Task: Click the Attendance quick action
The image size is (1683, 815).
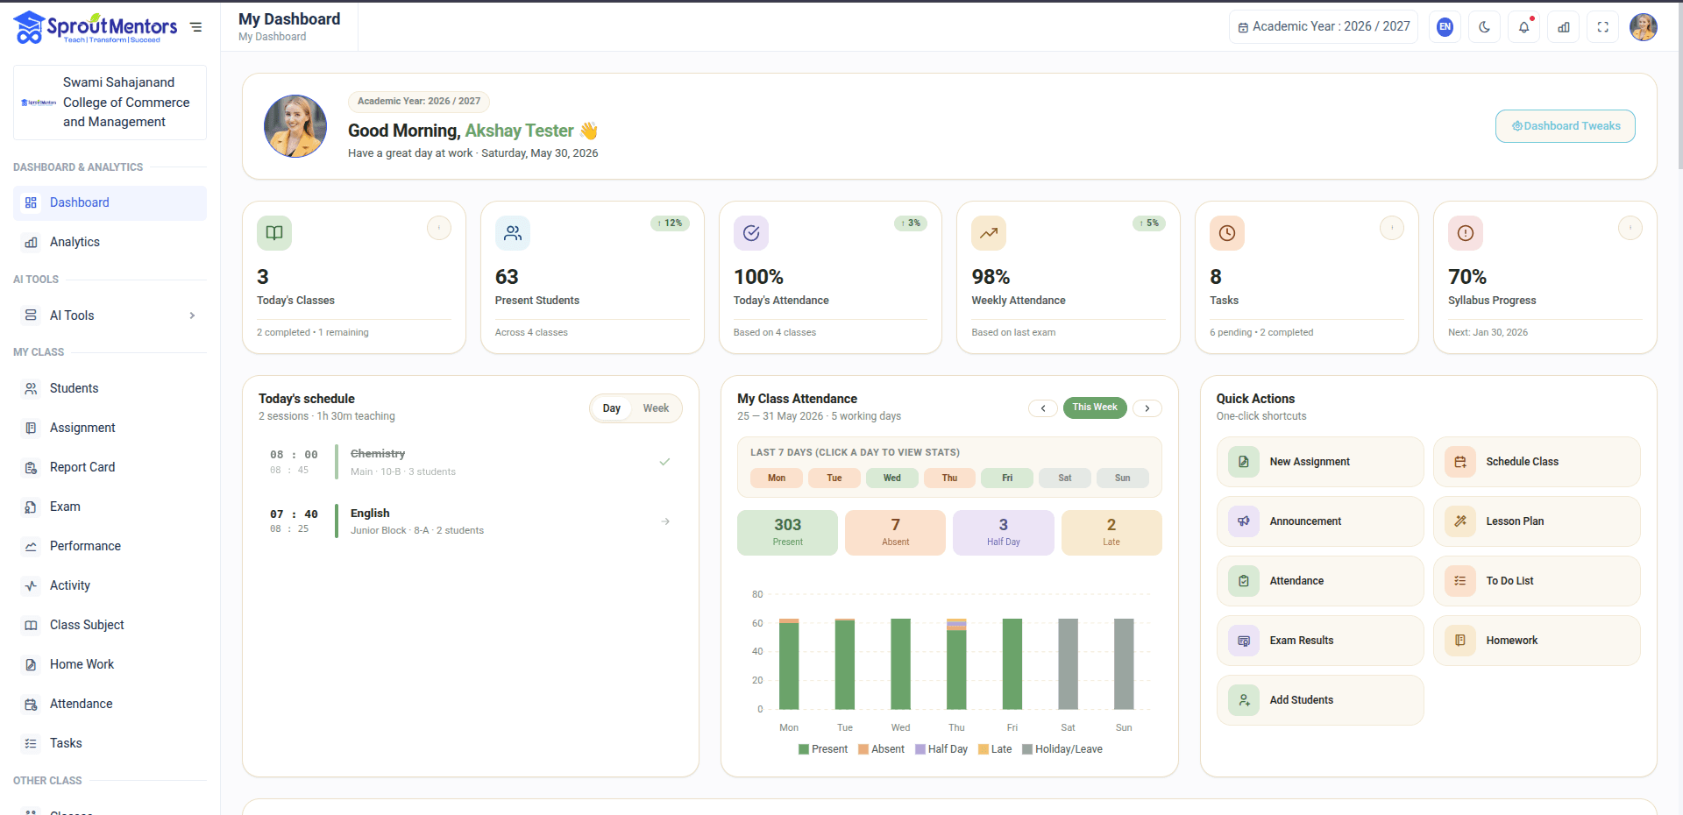Action: pos(1320,581)
